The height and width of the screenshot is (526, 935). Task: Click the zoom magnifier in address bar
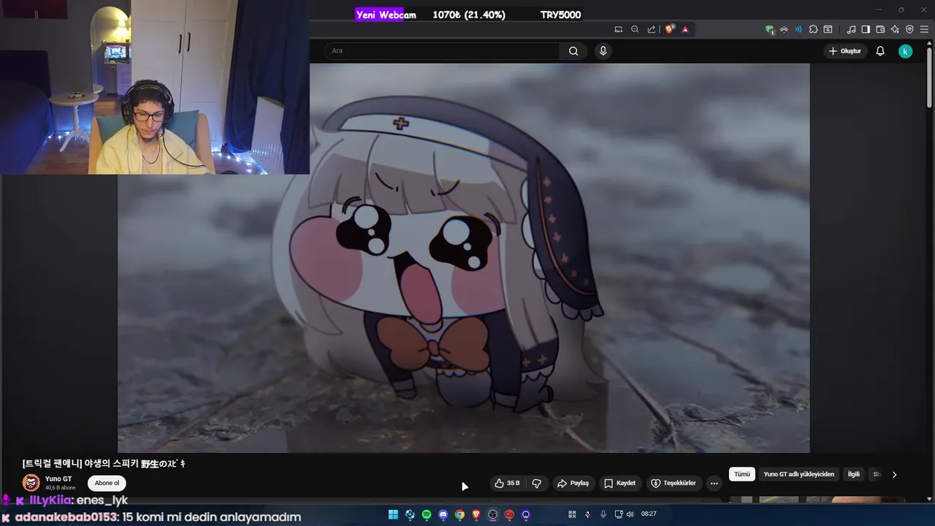(x=635, y=29)
